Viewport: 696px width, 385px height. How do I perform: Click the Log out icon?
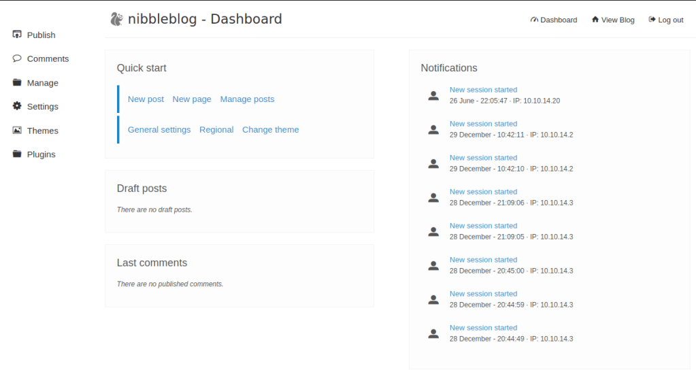pyautogui.click(x=652, y=20)
